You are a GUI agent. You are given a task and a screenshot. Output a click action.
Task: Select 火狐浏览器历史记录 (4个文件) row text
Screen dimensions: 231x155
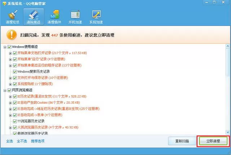click(48, 127)
